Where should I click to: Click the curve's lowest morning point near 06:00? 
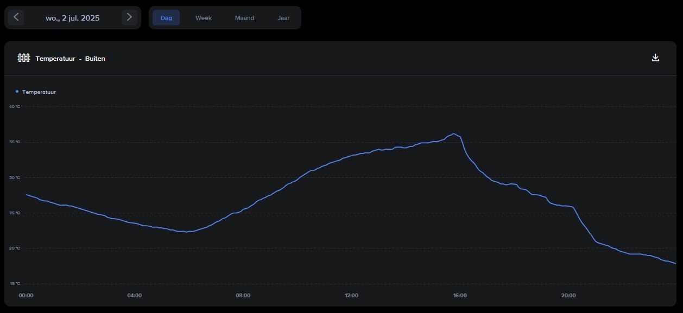186,232
